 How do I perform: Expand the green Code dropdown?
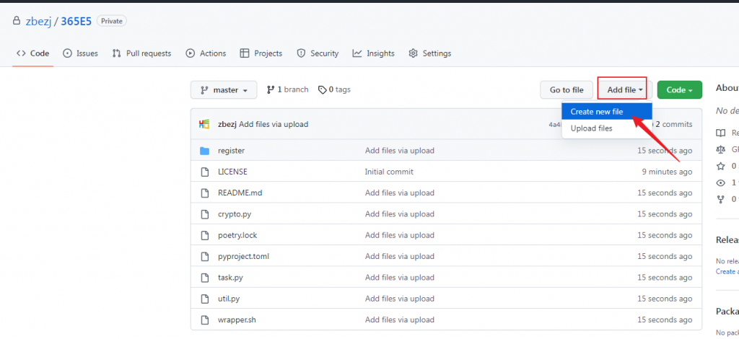coord(679,90)
